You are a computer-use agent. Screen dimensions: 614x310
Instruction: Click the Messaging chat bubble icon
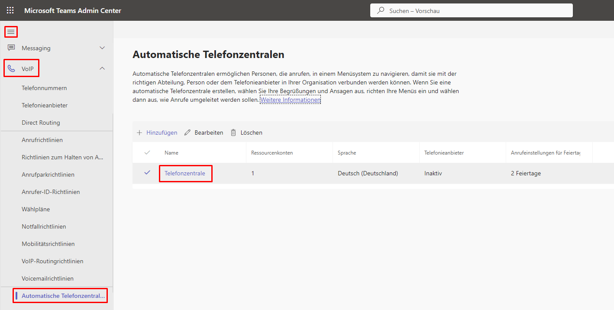12,48
